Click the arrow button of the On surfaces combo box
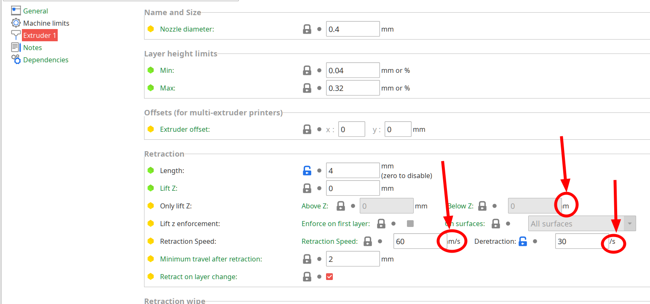650x304 pixels. coord(630,224)
